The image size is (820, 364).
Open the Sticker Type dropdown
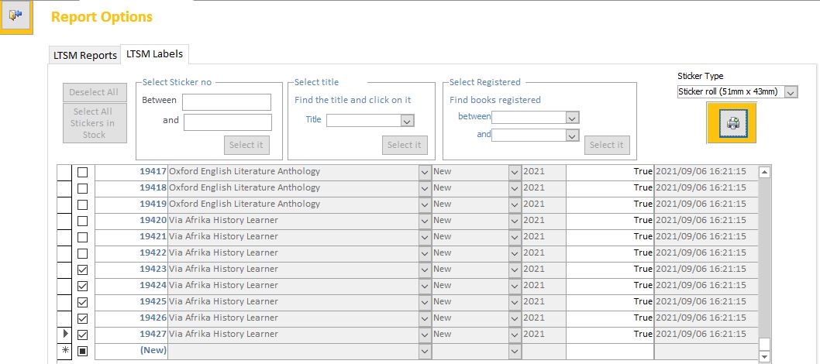[791, 92]
